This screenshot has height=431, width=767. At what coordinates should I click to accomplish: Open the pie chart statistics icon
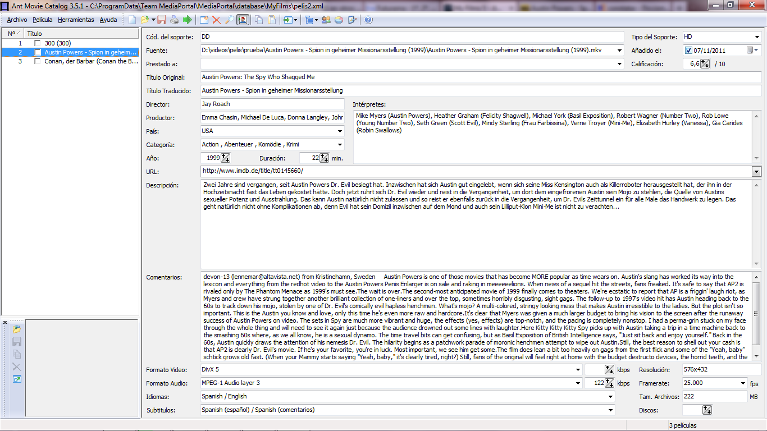click(x=339, y=20)
